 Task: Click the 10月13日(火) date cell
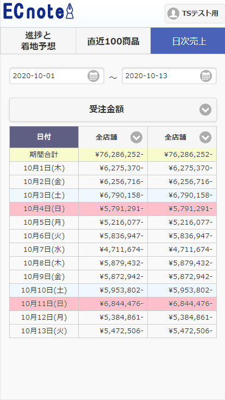pos(44,331)
